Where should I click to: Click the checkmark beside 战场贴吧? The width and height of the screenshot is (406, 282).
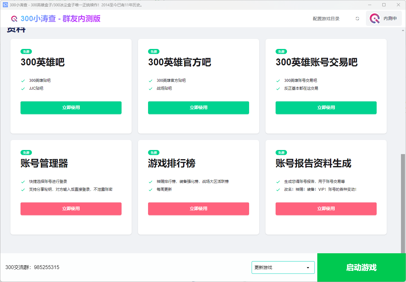tap(151, 89)
